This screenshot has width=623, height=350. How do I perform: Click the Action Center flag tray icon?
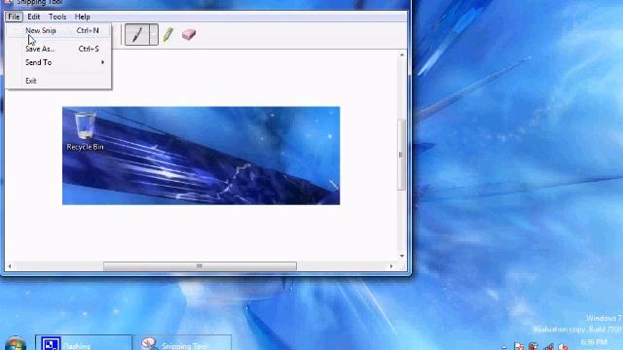(519, 347)
